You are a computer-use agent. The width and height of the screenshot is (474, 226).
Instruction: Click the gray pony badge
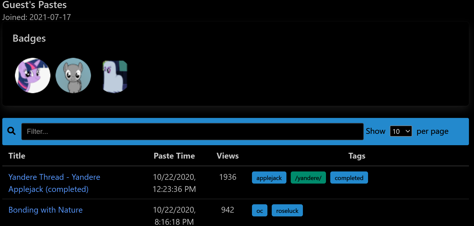[x=73, y=76]
